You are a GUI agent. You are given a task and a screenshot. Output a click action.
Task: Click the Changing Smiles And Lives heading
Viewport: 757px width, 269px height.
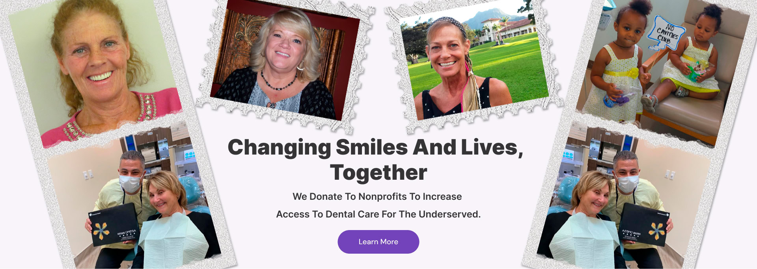pos(375,147)
